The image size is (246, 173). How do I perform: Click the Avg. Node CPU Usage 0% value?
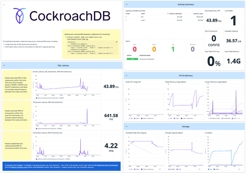(214, 61)
